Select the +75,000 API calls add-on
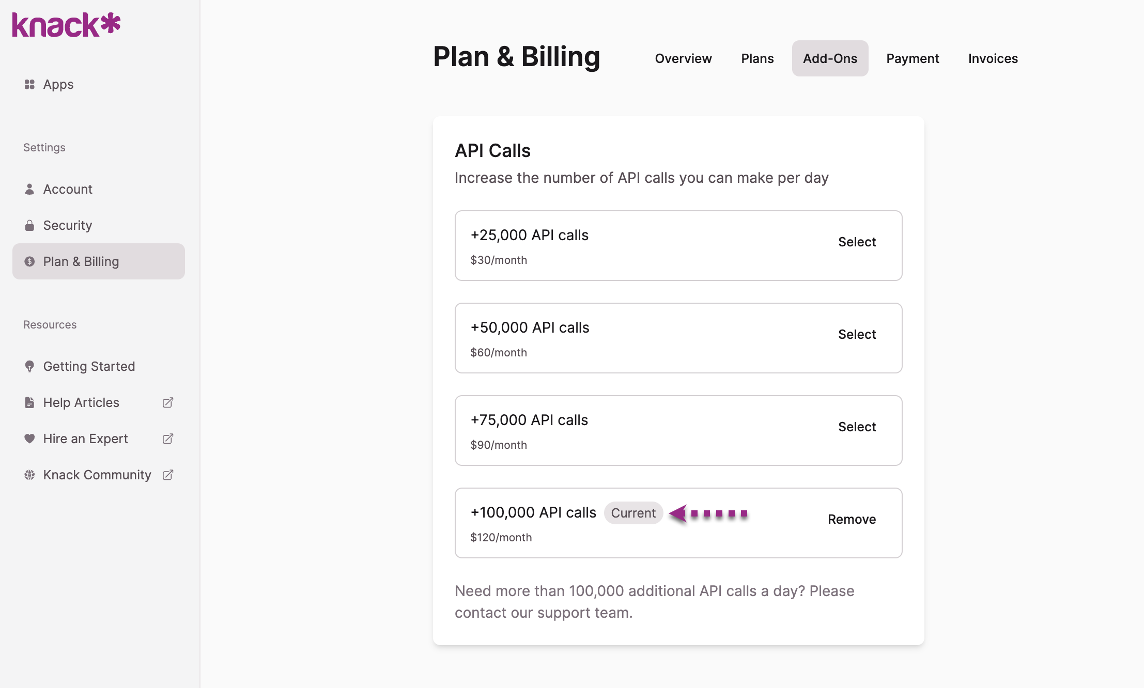 857,427
